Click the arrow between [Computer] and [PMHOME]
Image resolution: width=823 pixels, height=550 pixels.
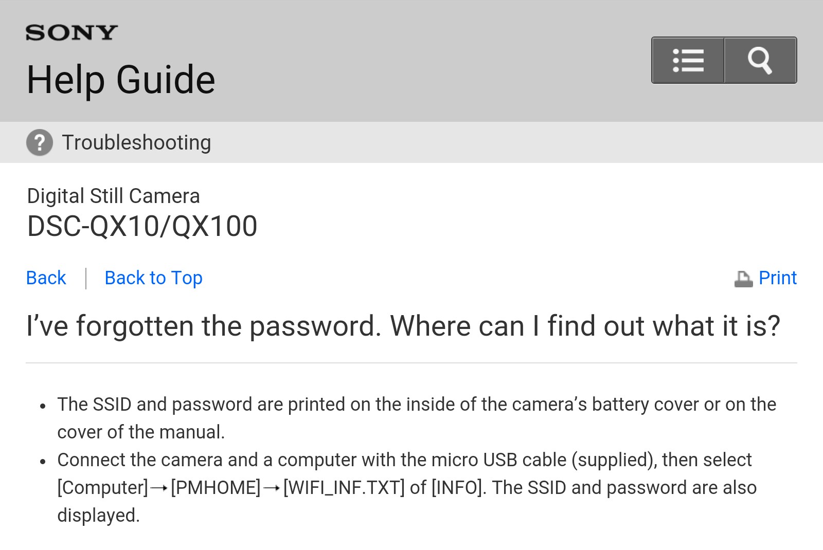pos(159,488)
